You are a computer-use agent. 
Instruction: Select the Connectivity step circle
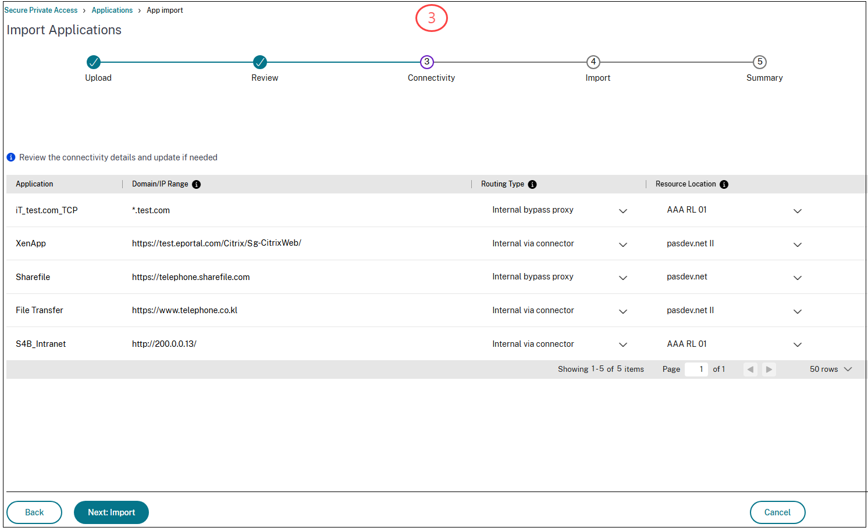tap(426, 62)
